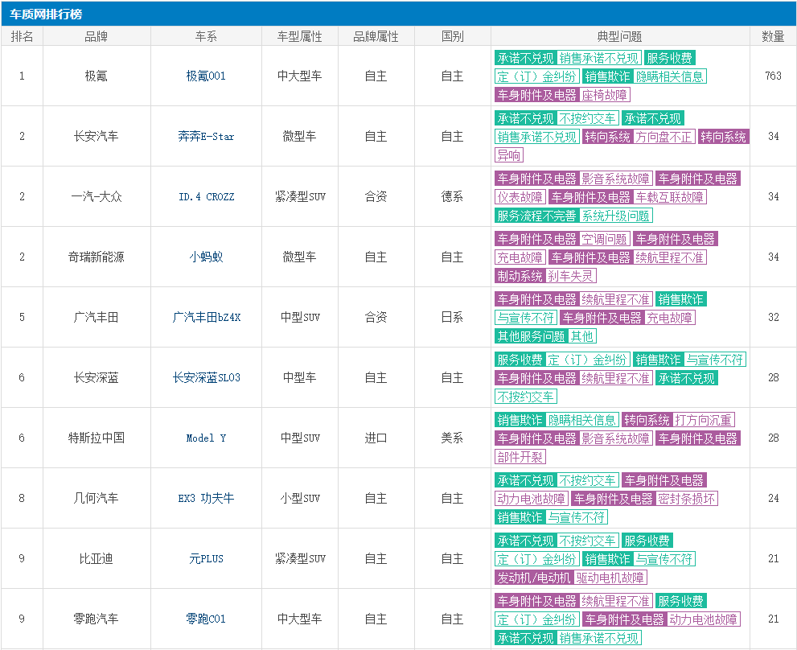Click the 打方向沉重 tag
Viewport: 797px width, 650px height.
click(x=704, y=420)
